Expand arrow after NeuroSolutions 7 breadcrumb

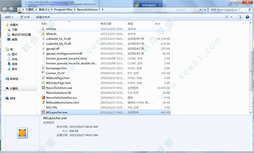pyautogui.click(x=102, y=10)
